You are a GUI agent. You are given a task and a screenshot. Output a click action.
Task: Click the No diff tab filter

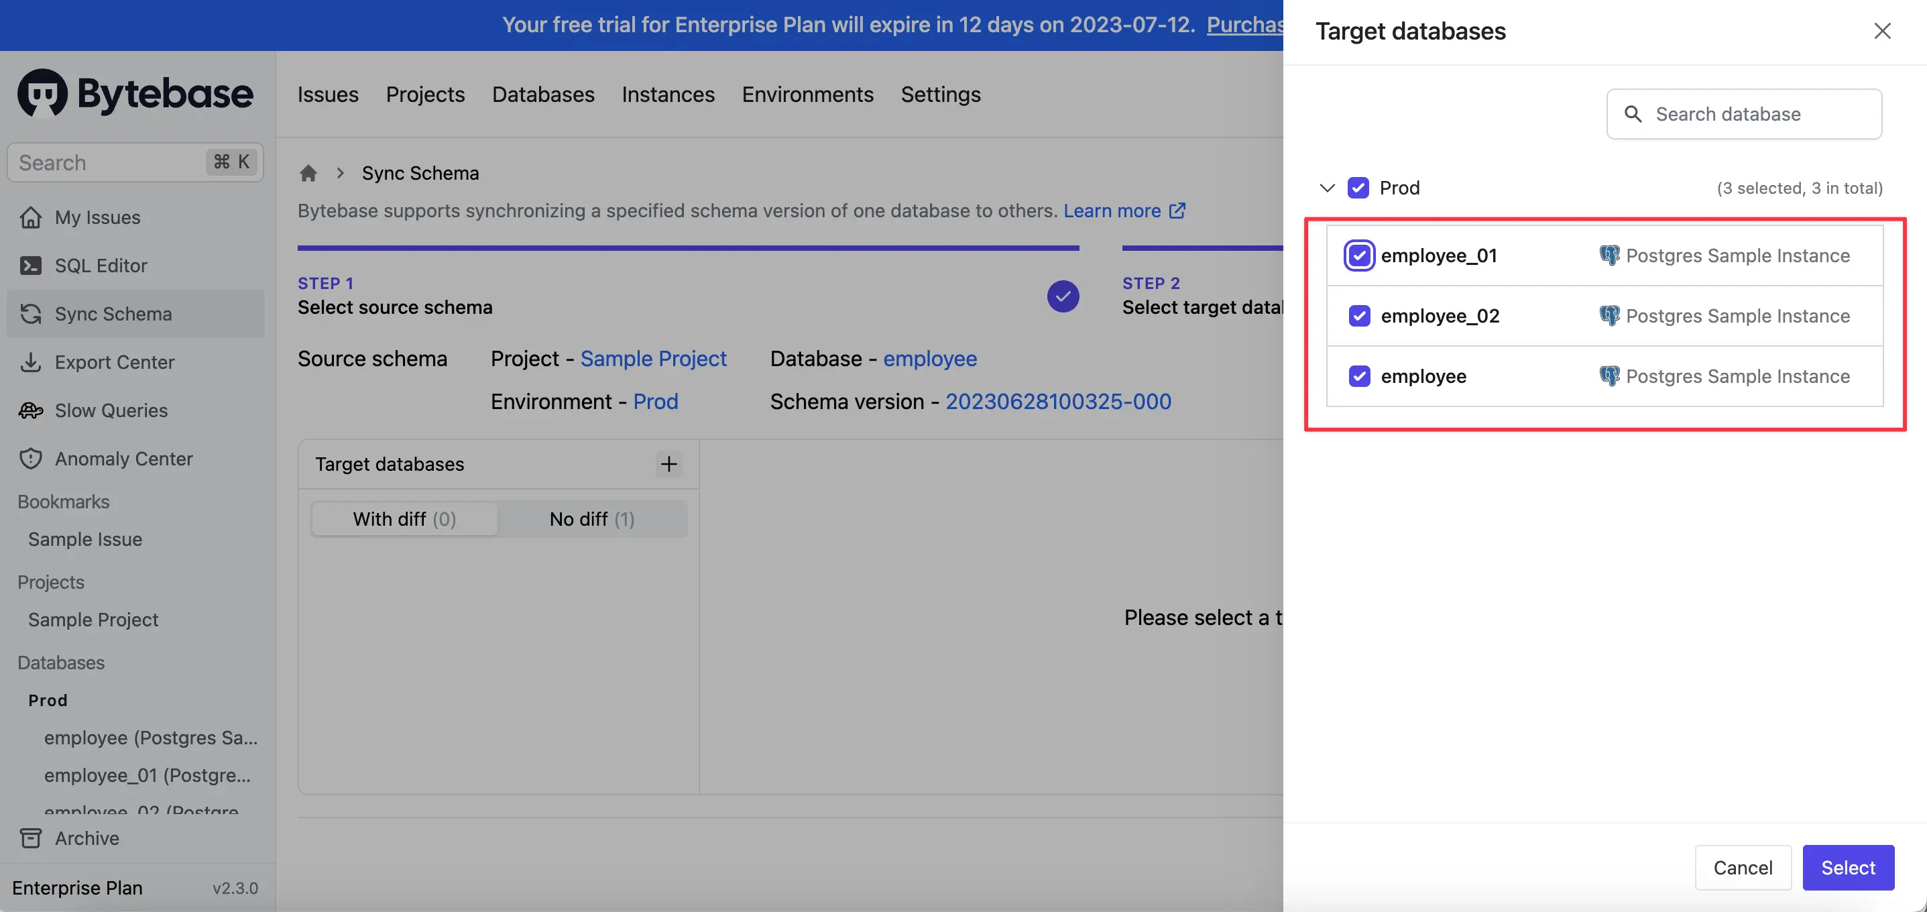(x=592, y=518)
